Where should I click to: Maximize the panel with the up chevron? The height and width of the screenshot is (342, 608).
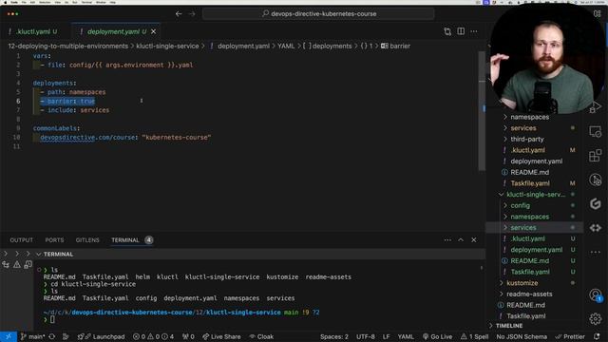click(x=461, y=240)
